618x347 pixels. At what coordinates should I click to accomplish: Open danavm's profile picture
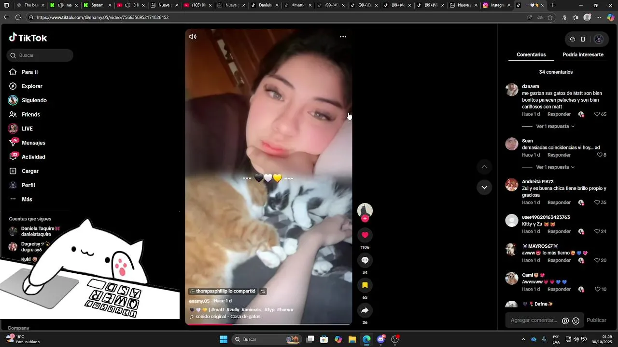click(x=512, y=90)
